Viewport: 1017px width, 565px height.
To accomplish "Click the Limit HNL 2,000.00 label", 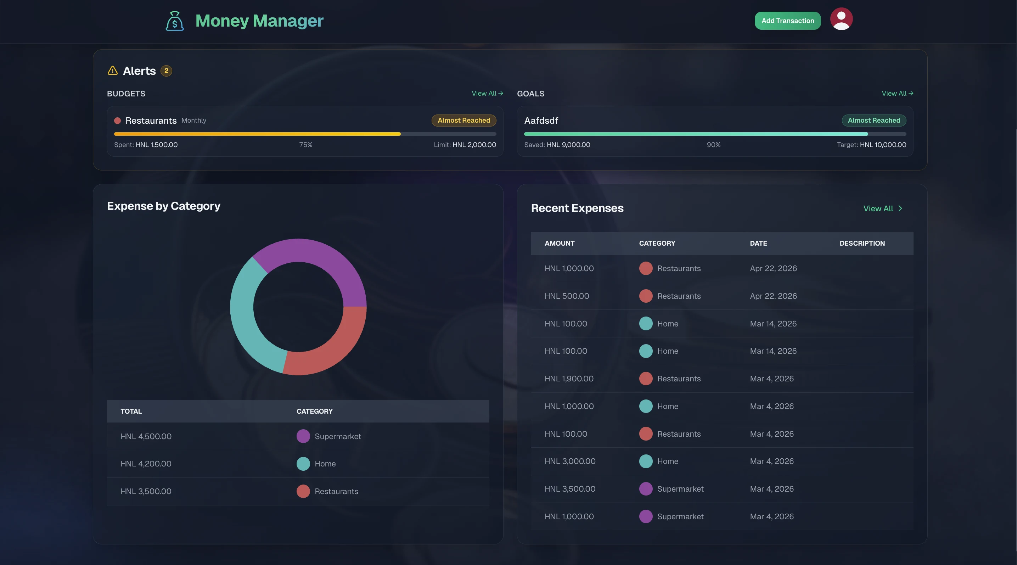I will (465, 145).
